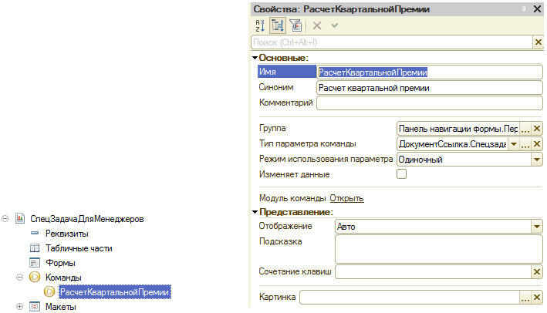Click the Формы form icon in tree

click(34, 263)
